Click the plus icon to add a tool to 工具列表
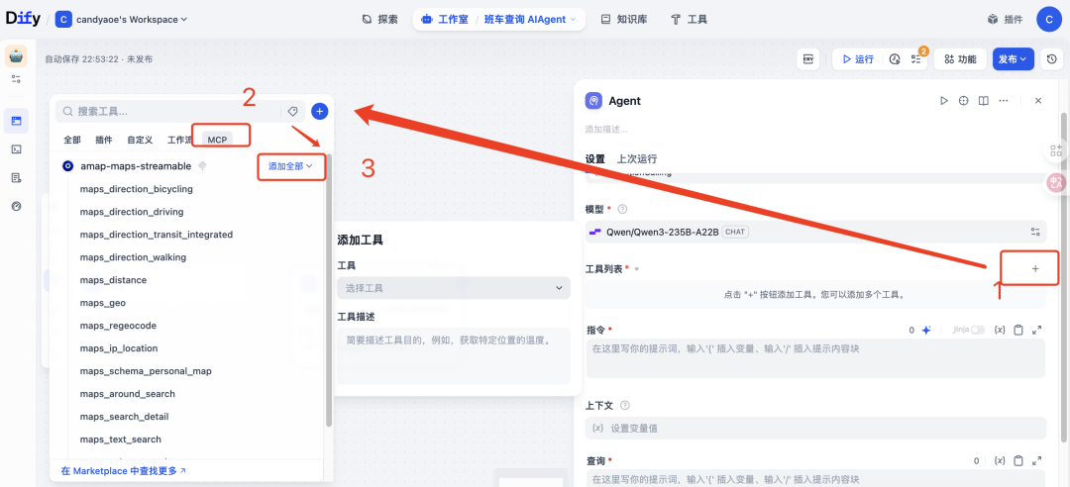This screenshot has width=1070, height=487. click(x=1035, y=268)
